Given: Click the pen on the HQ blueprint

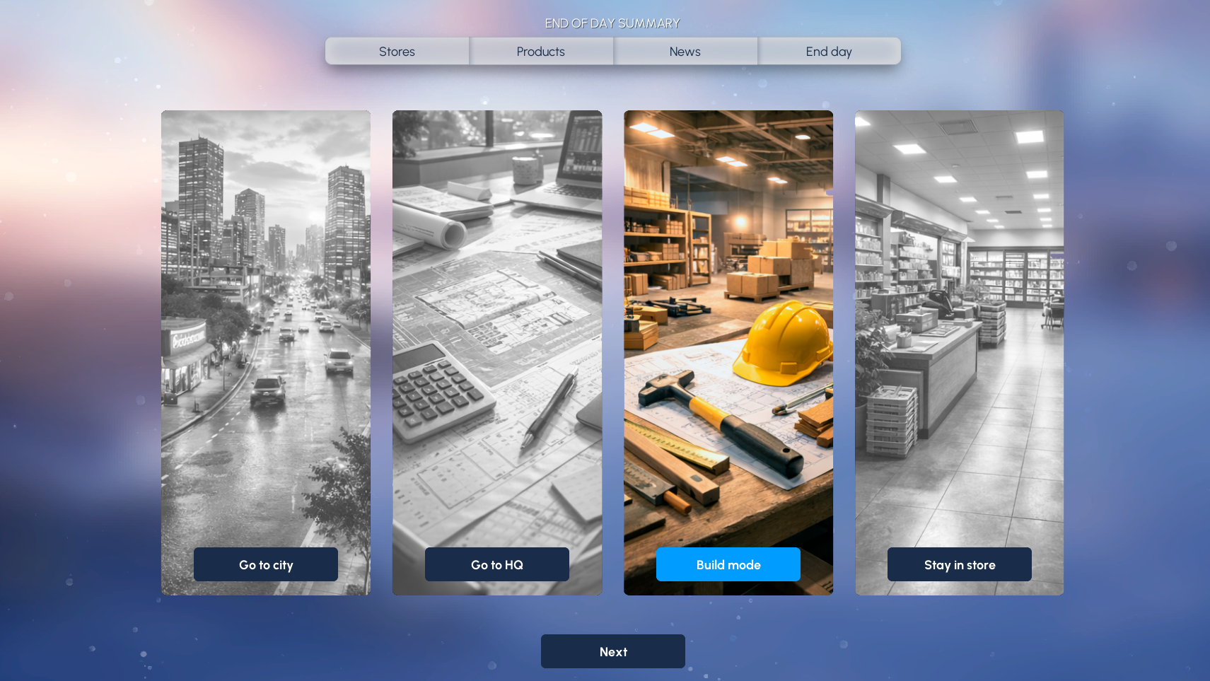Looking at the screenshot, I should (x=549, y=410).
